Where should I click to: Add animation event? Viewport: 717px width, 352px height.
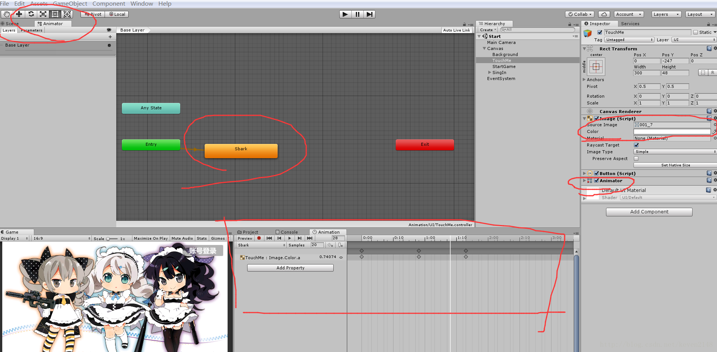pos(340,245)
